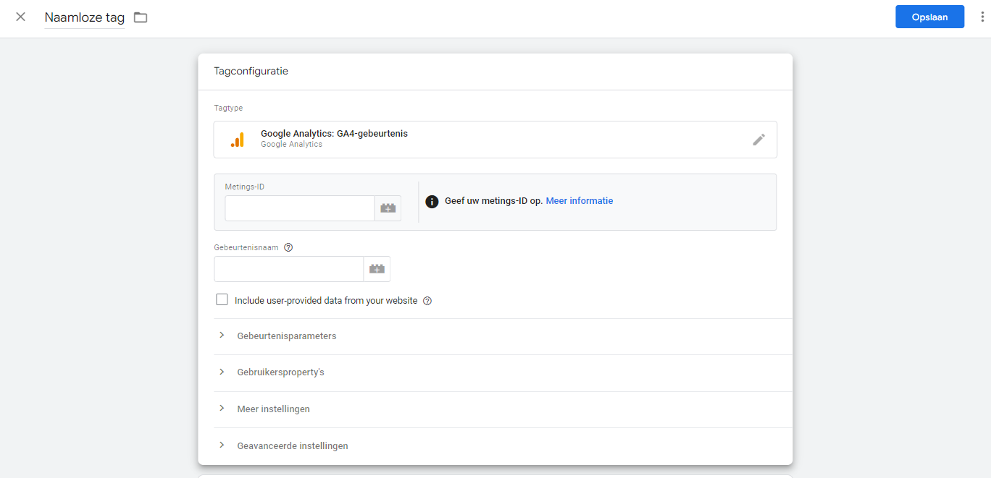The height and width of the screenshot is (478, 991).
Task: Click the help icon next to Gebeurtenisnaam
Action: [x=288, y=247]
